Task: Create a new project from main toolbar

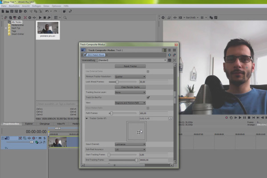Action: coord(3,12)
